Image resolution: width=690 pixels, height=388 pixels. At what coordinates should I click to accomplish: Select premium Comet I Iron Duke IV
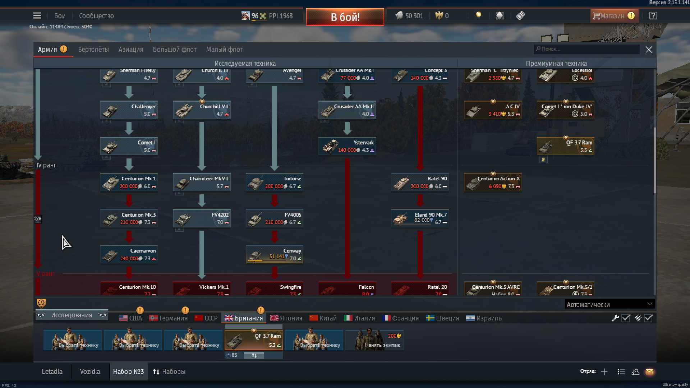point(566,110)
